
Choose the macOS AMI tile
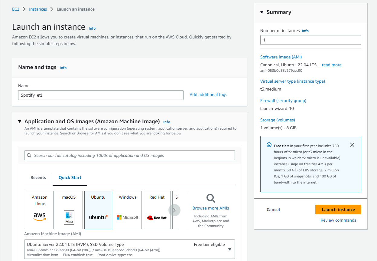tap(69, 210)
